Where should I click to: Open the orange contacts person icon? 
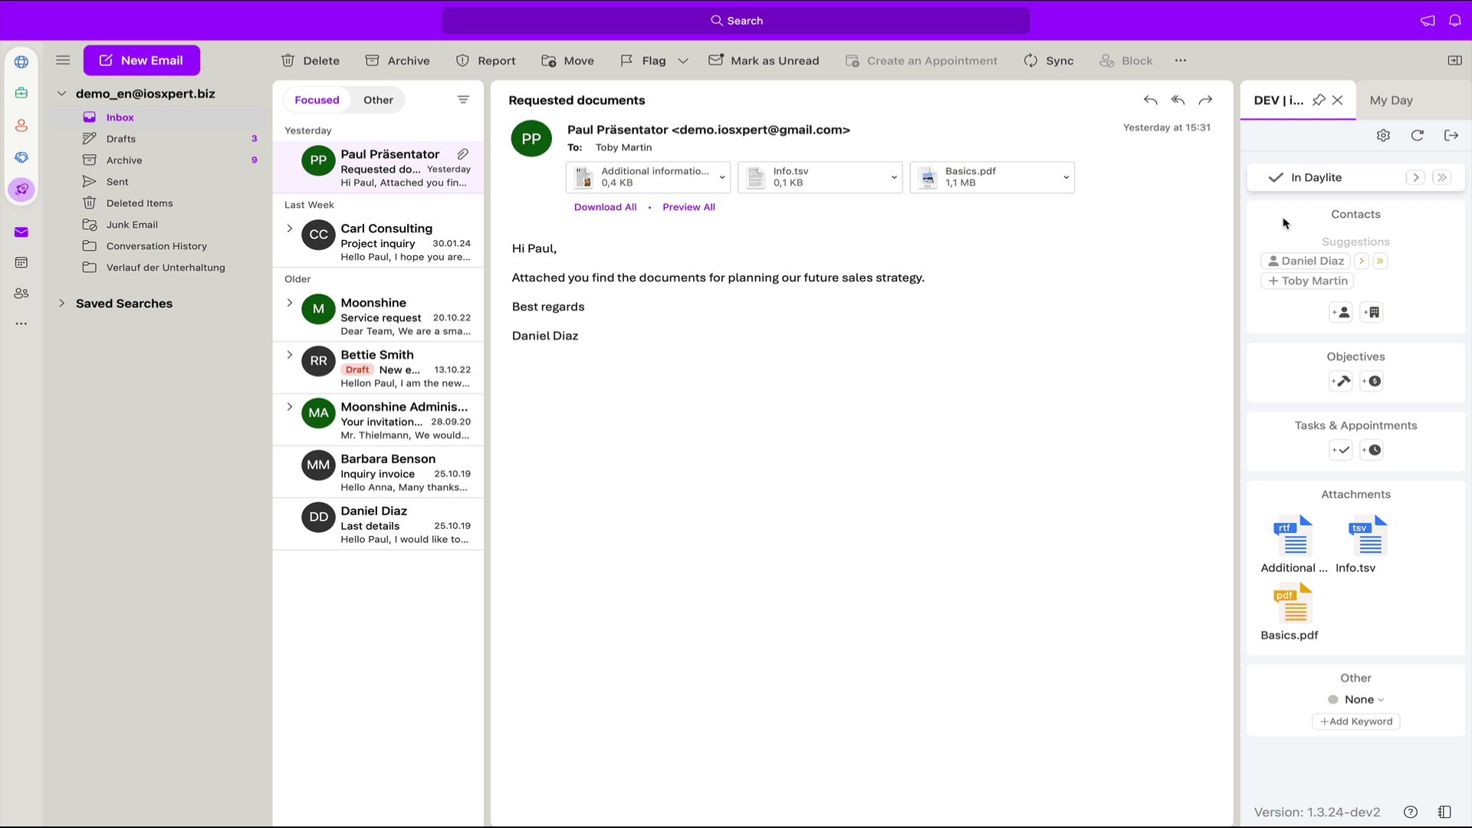pos(21,124)
